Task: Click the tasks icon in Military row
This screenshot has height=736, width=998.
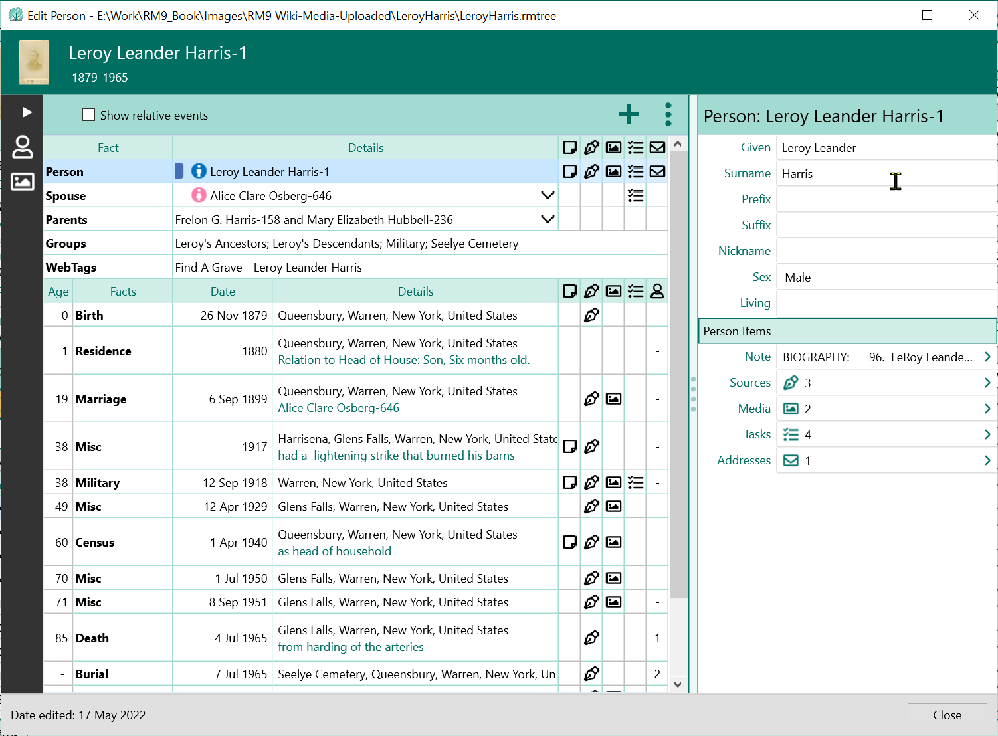Action: point(636,482)
